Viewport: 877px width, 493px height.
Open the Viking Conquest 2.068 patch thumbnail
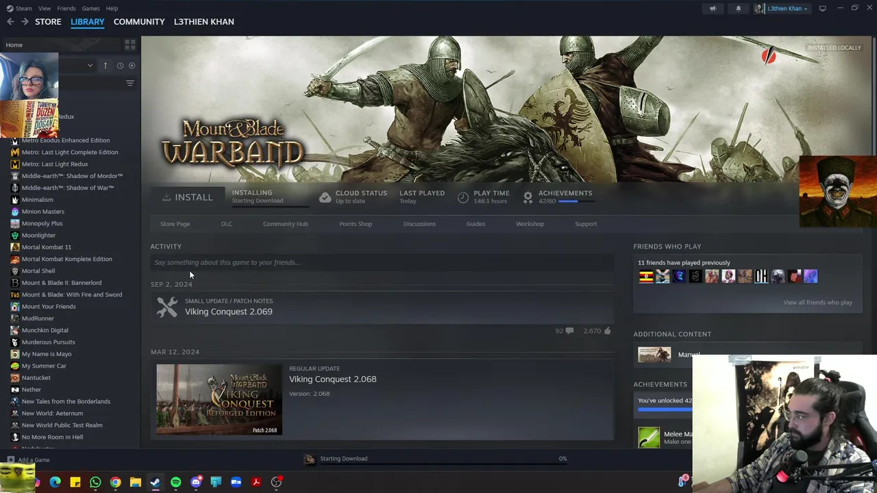(219, 399)
